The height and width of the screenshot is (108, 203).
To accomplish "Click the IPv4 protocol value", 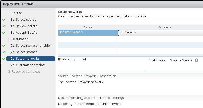I will click(x=83, y=59).
